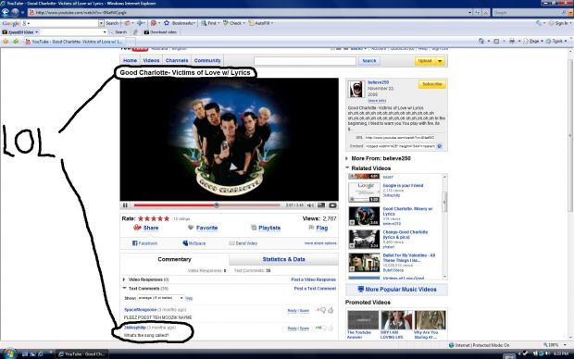Open the YouTube Home tab
This screenshot has height=359, width=574.
click(130, 60)
